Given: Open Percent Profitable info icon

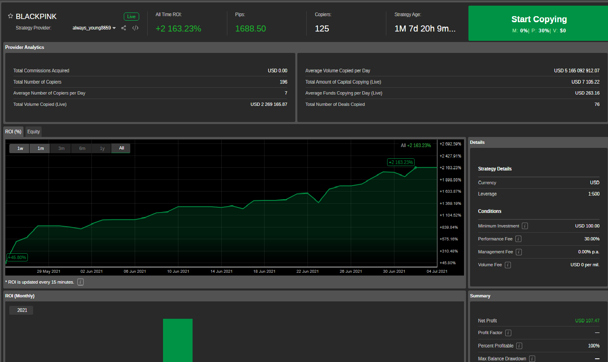Looking at the screenshot, I should (x=519, y=345).
